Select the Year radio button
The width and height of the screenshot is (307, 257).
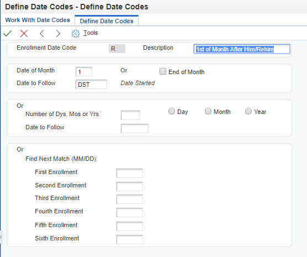pyautogui.click(x=248, y=111)
